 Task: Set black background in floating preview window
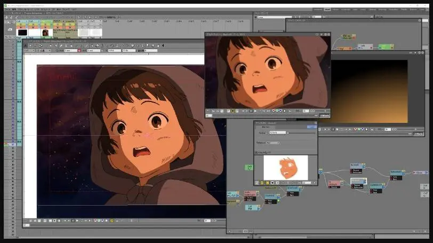point(233,111)
